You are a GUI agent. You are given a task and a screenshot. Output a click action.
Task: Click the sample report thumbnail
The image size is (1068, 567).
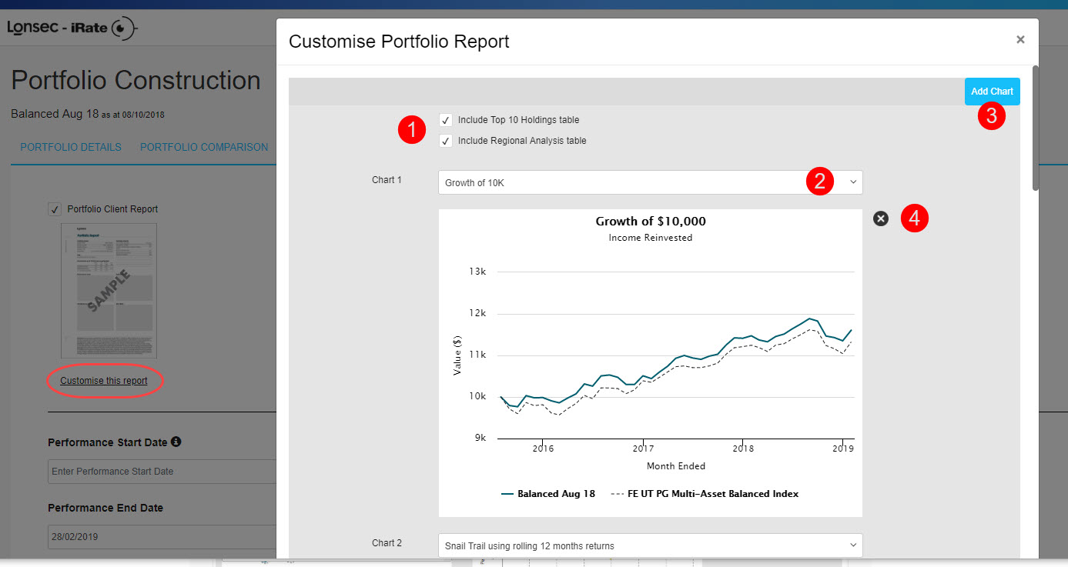pyautogui.click(x=109, y=291)
